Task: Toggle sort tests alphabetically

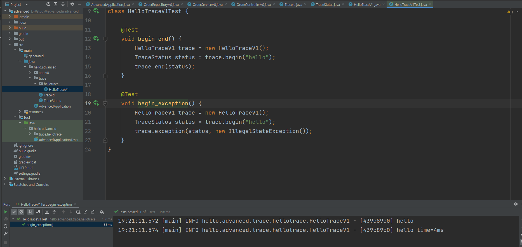Action: [x=30, y=212]
